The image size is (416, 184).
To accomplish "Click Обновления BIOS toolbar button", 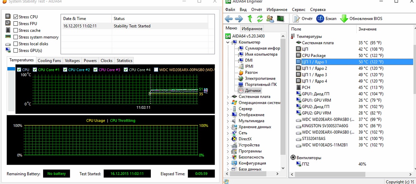I will (361, 19).
